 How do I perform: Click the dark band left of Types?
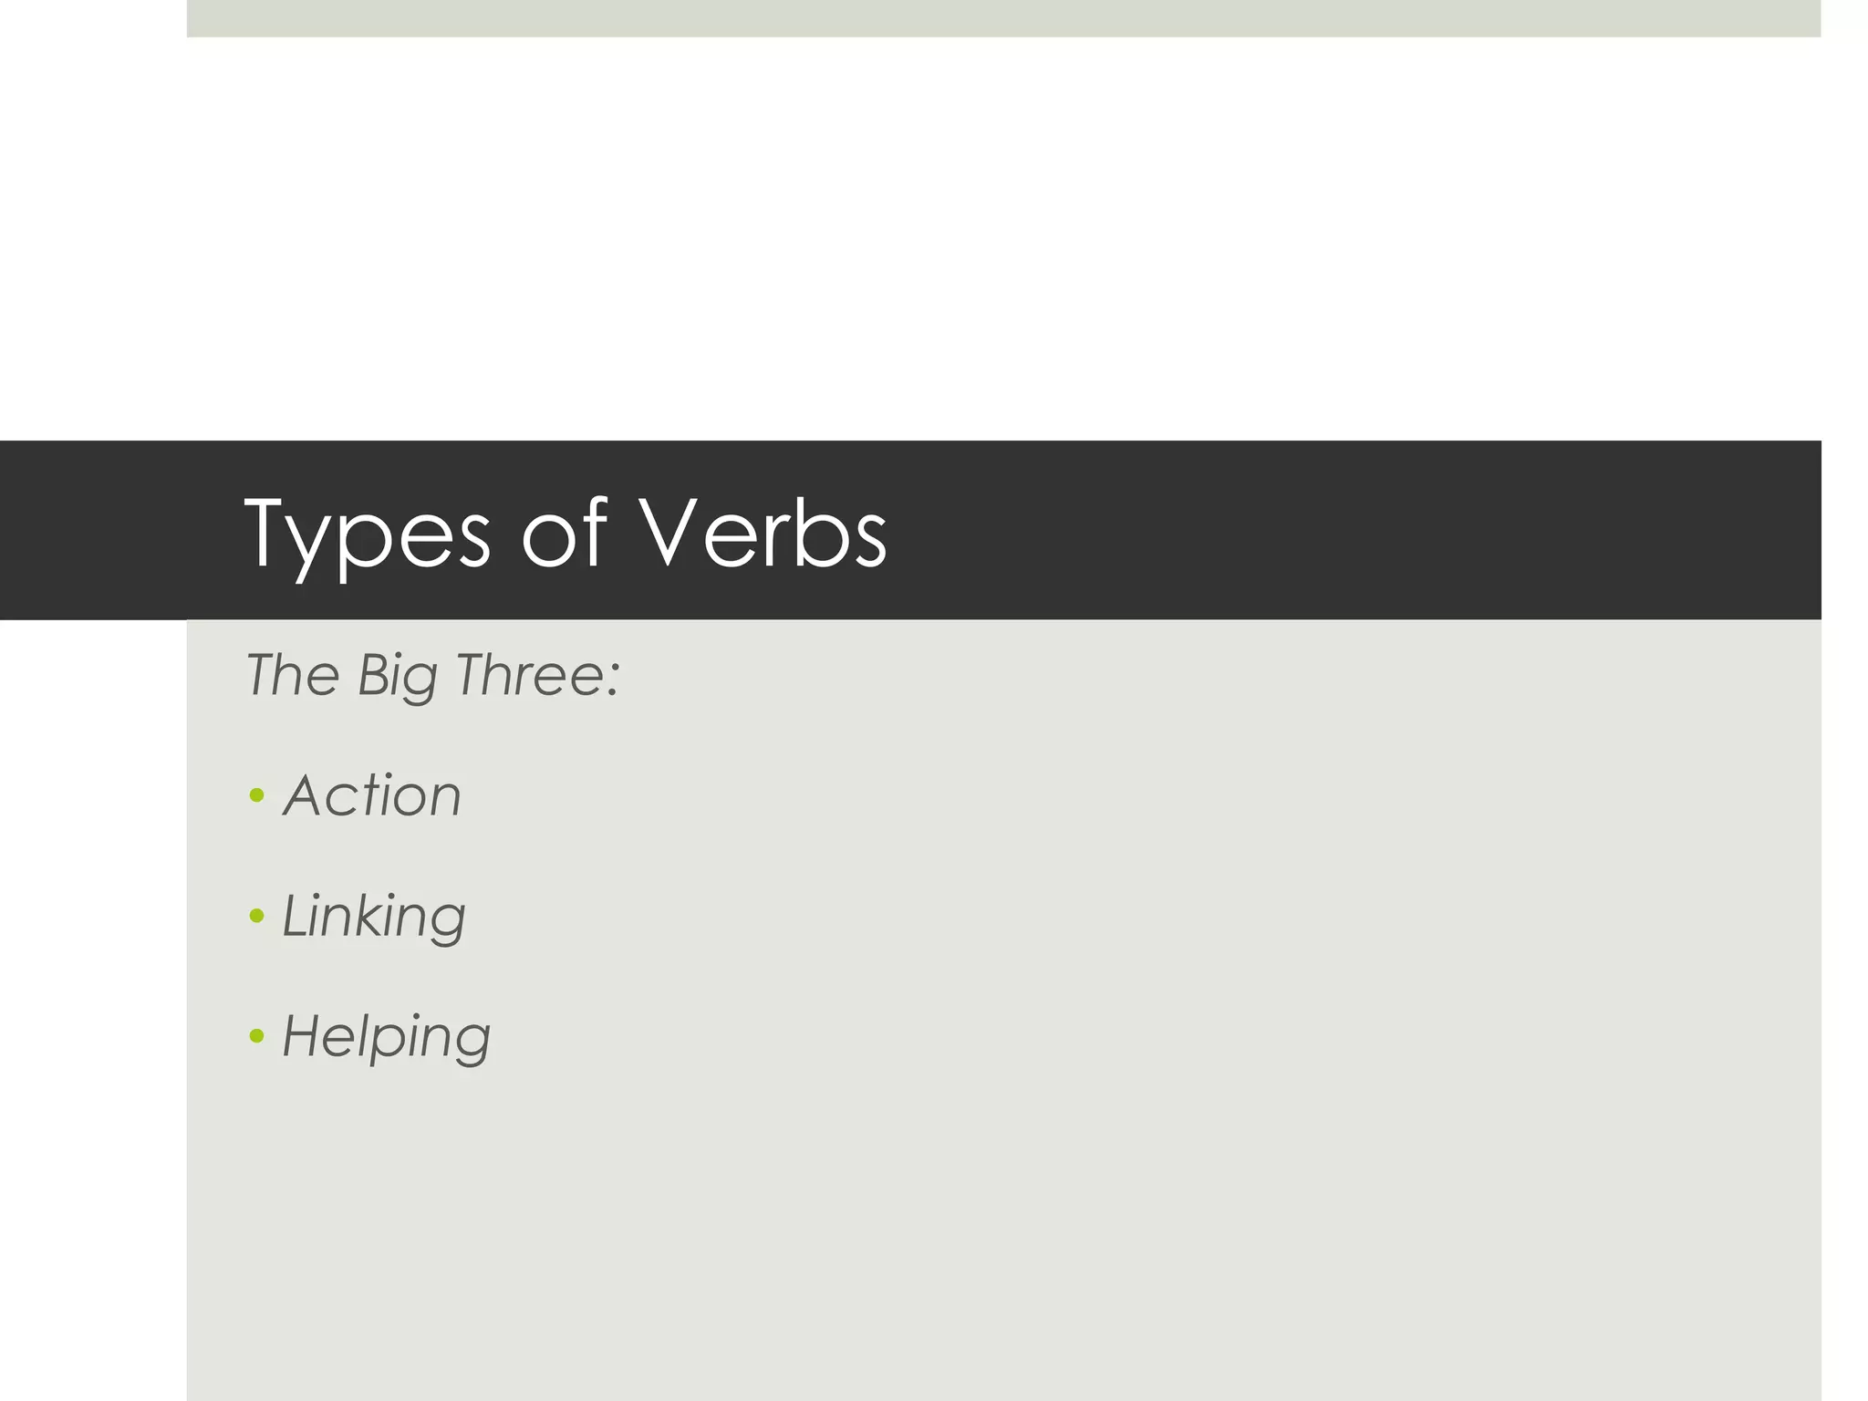click(109, 531)
